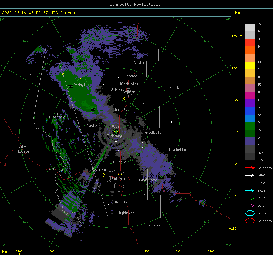
Task: Click the Airdrie label
Action: (120, 162)
